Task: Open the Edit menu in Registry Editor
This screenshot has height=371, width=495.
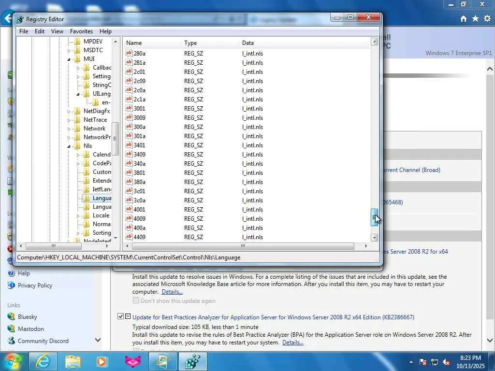Action: (40, 31)
